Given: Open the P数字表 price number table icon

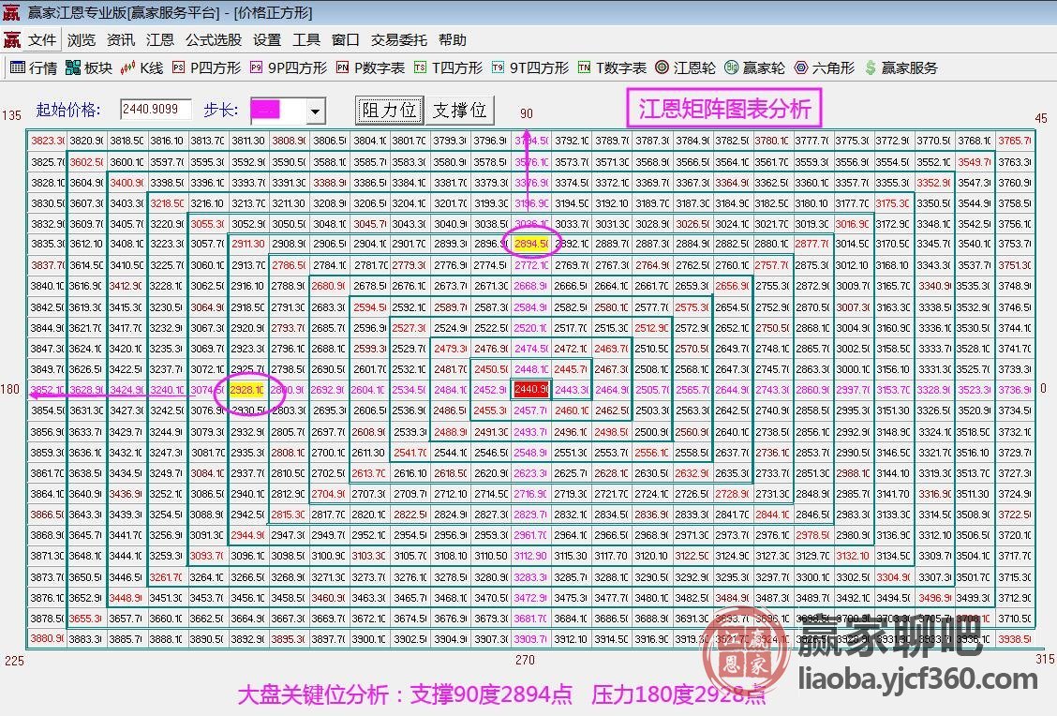Looking at the screenshot, I should (x=342, y=67).
